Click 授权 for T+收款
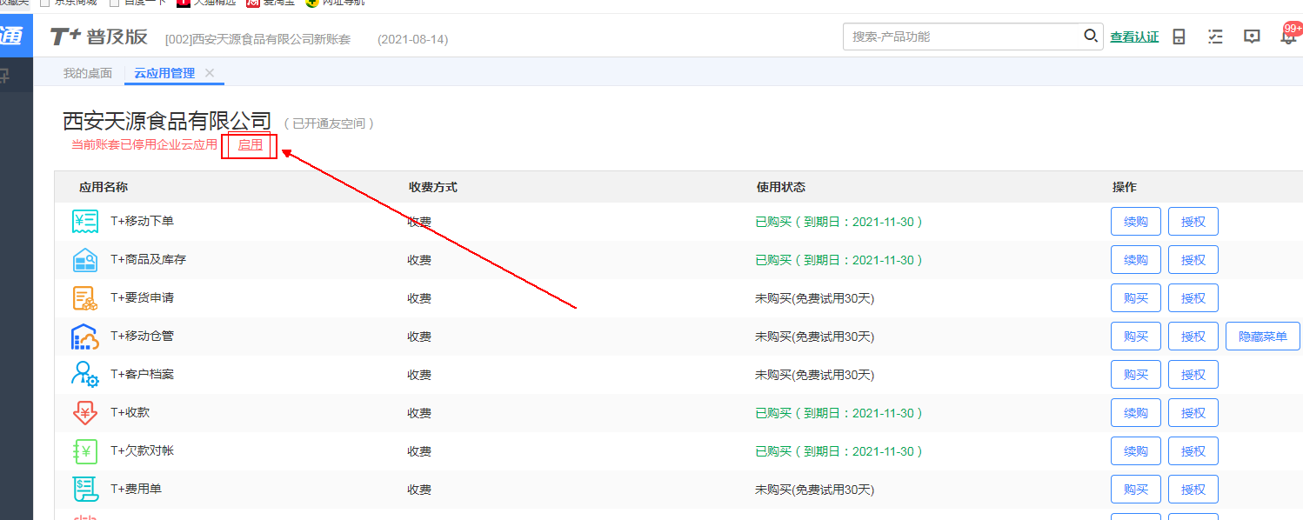The height and width of the screenshot is (520, 1303). point(1193,413)
